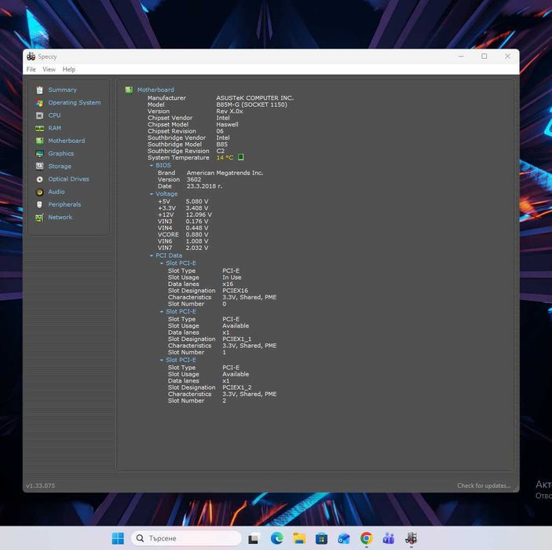The image size is (552, 550).
Task: Select the 14 °C temperature value
Action: coord(225,157)
